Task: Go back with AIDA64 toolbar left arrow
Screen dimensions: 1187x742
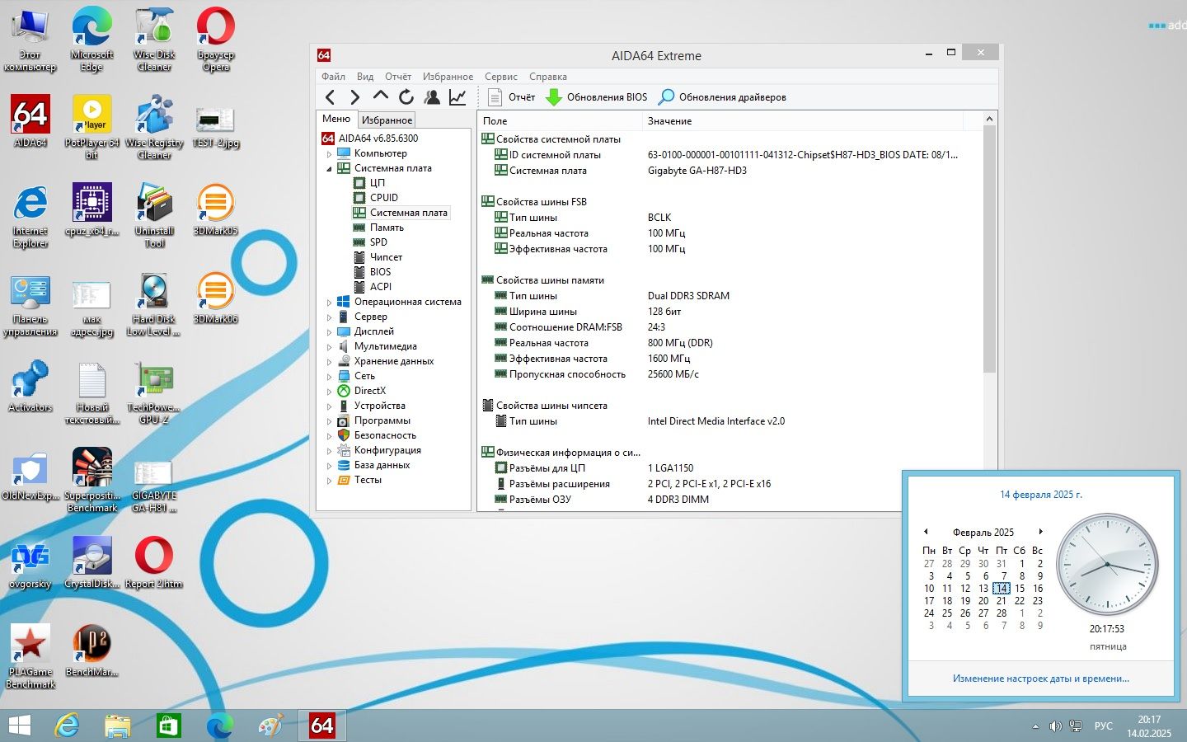Action: [x=330, y=97]
